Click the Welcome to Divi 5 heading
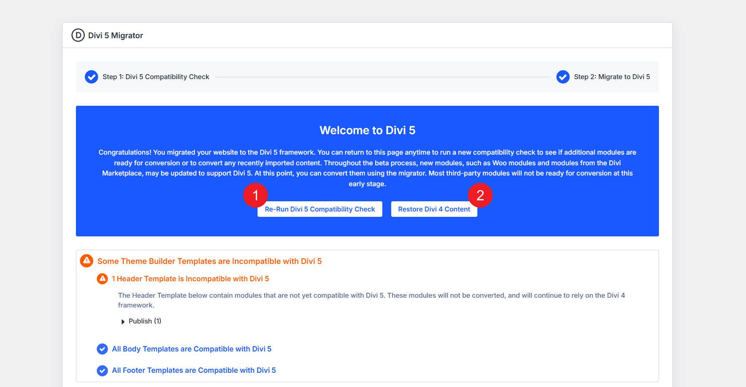The width and height of the screenshot is (746, 387). coord(367,130)
